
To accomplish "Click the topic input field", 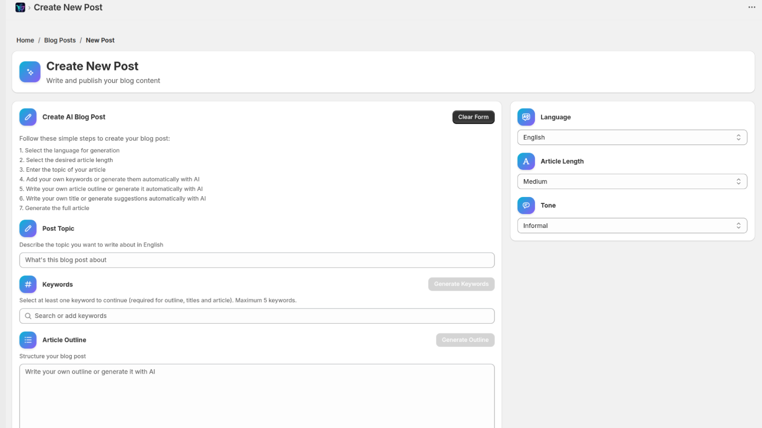I will click(x=257, y=260).
